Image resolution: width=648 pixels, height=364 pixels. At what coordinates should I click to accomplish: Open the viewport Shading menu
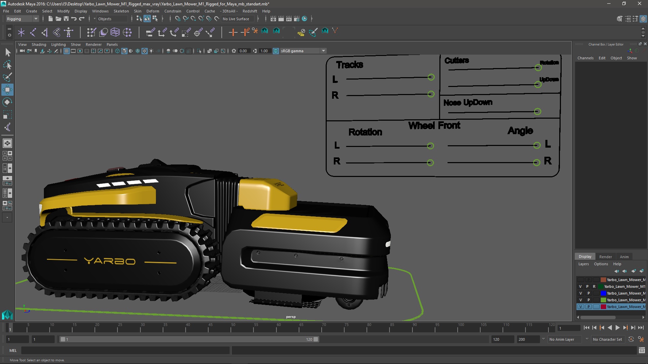[x=39, y=44]
